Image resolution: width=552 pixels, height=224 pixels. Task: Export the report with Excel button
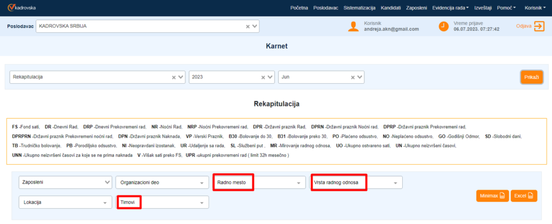pos(523,195)
